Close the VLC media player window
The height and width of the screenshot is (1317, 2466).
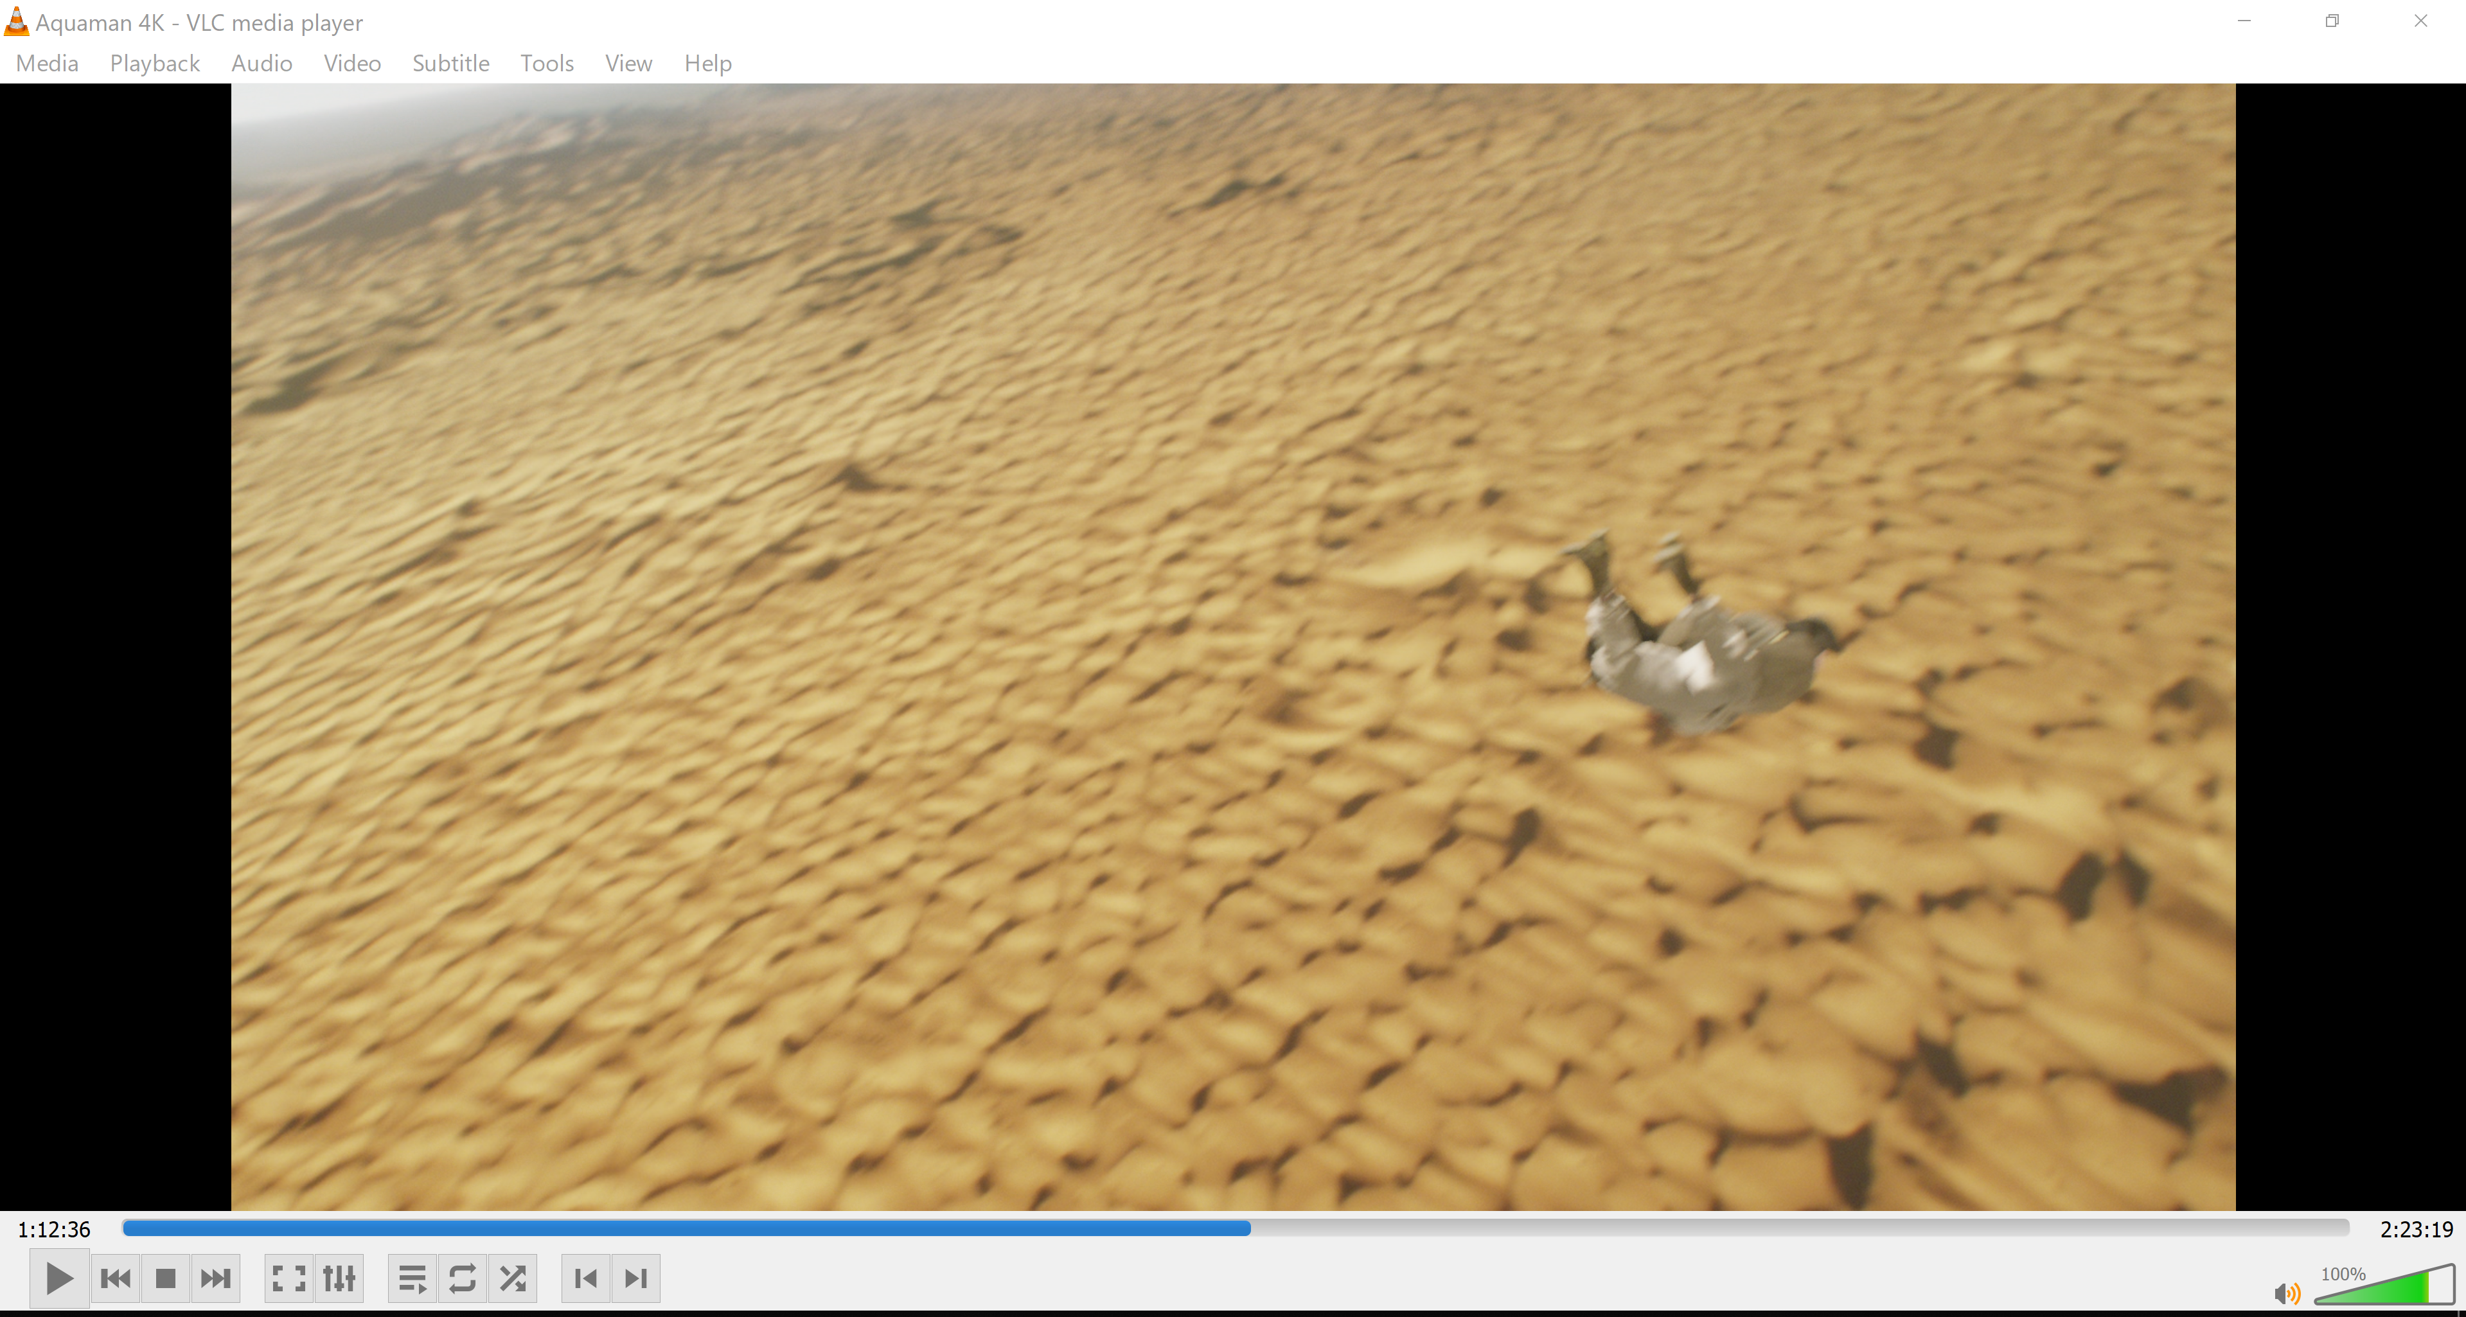tap(2421, 21)
